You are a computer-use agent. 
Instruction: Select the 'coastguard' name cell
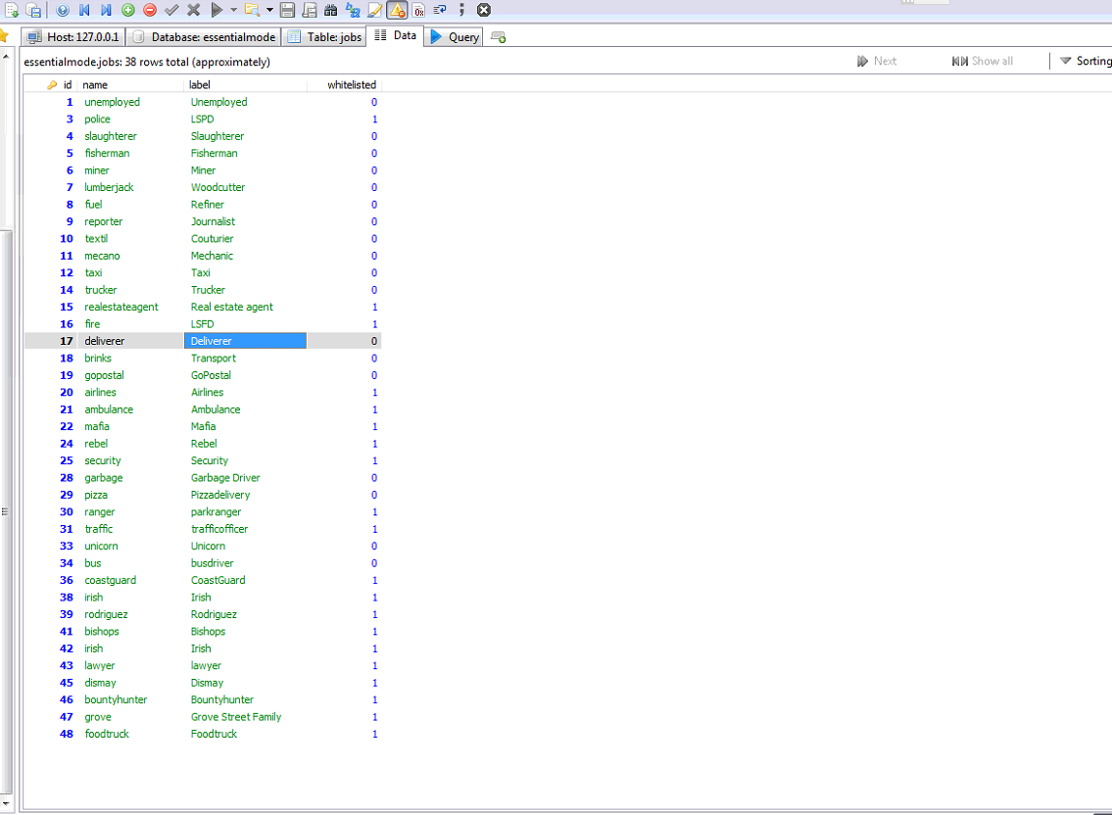click(x=130, y=580)
